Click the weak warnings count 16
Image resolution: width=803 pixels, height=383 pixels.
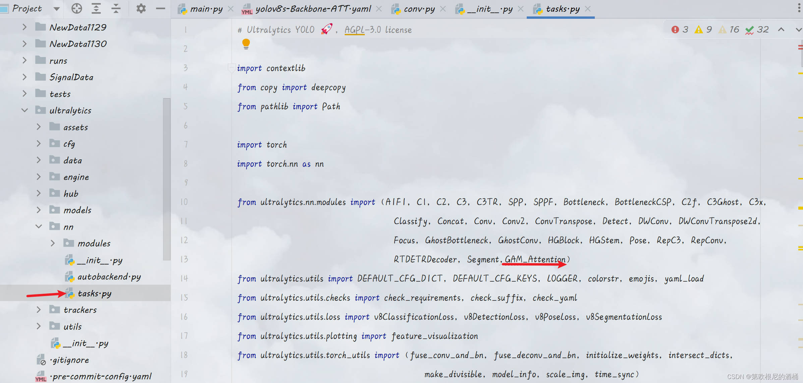pos(729,30)
